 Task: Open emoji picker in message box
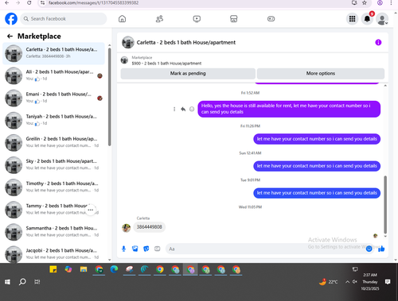tap(369, 249)
